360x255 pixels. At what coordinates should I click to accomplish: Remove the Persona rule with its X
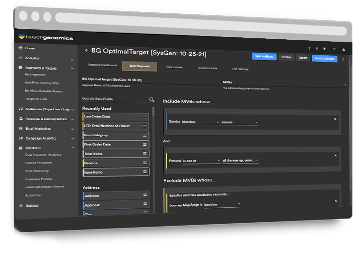(335, 156)
